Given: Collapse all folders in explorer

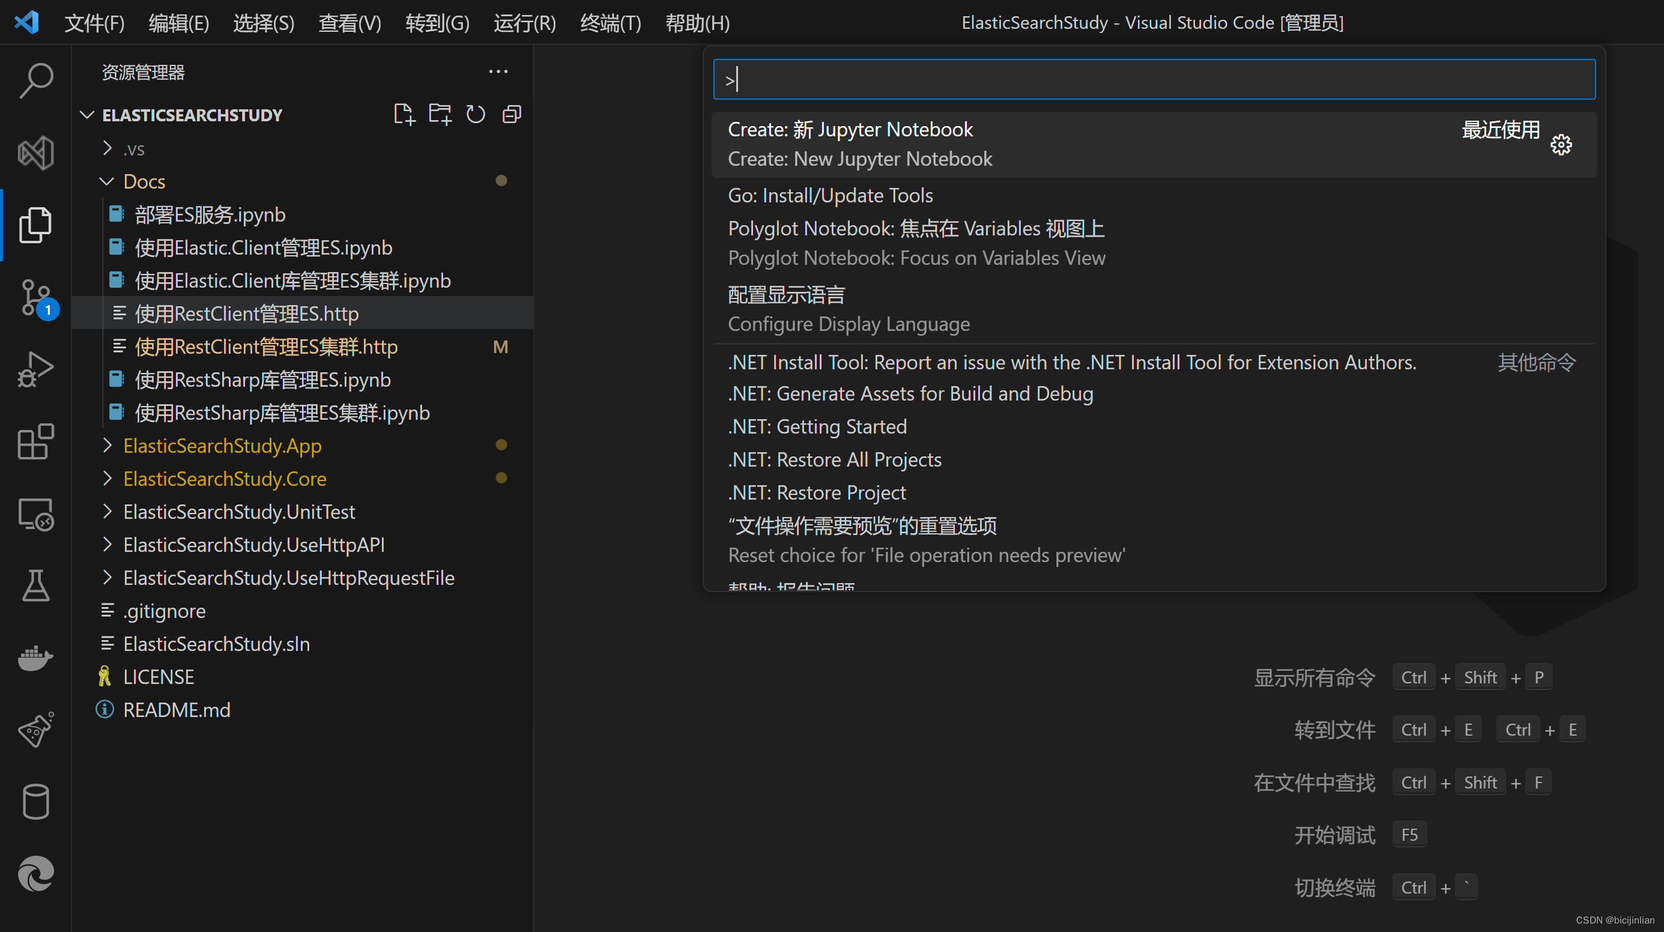Looking at the screenshot, I should (x=512, y=114).
